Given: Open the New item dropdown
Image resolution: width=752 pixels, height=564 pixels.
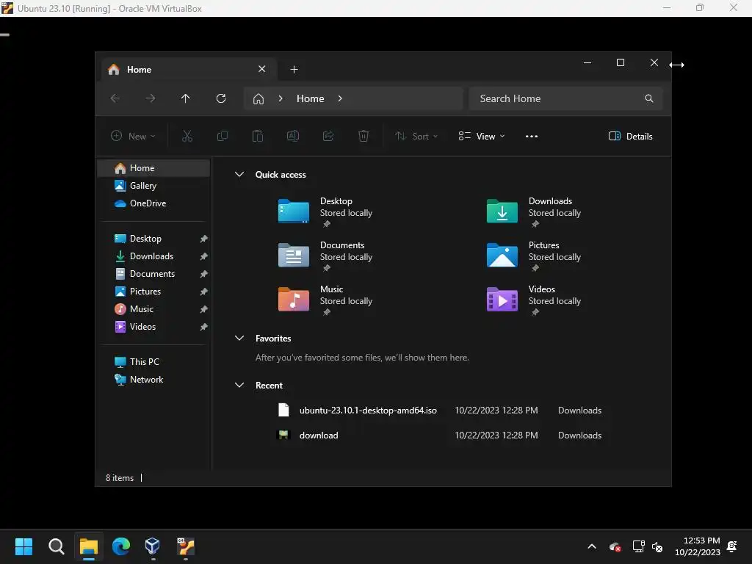Looking at the screenshot, I should [133, 136].
